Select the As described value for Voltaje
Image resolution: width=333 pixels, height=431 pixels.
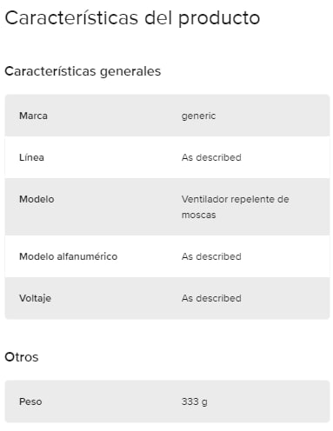click(211, 298)
